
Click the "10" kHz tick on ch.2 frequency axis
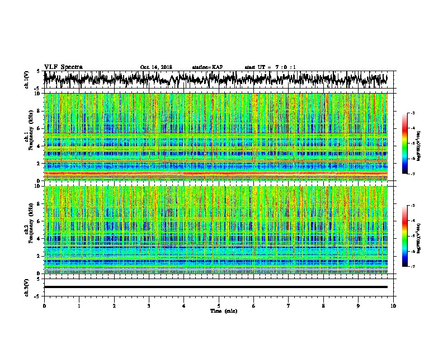(38, 186)
